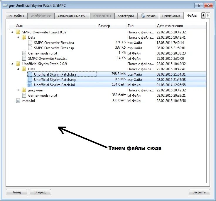Click the 271 Кб size value

pyautogui.click(x=120, y=42)
